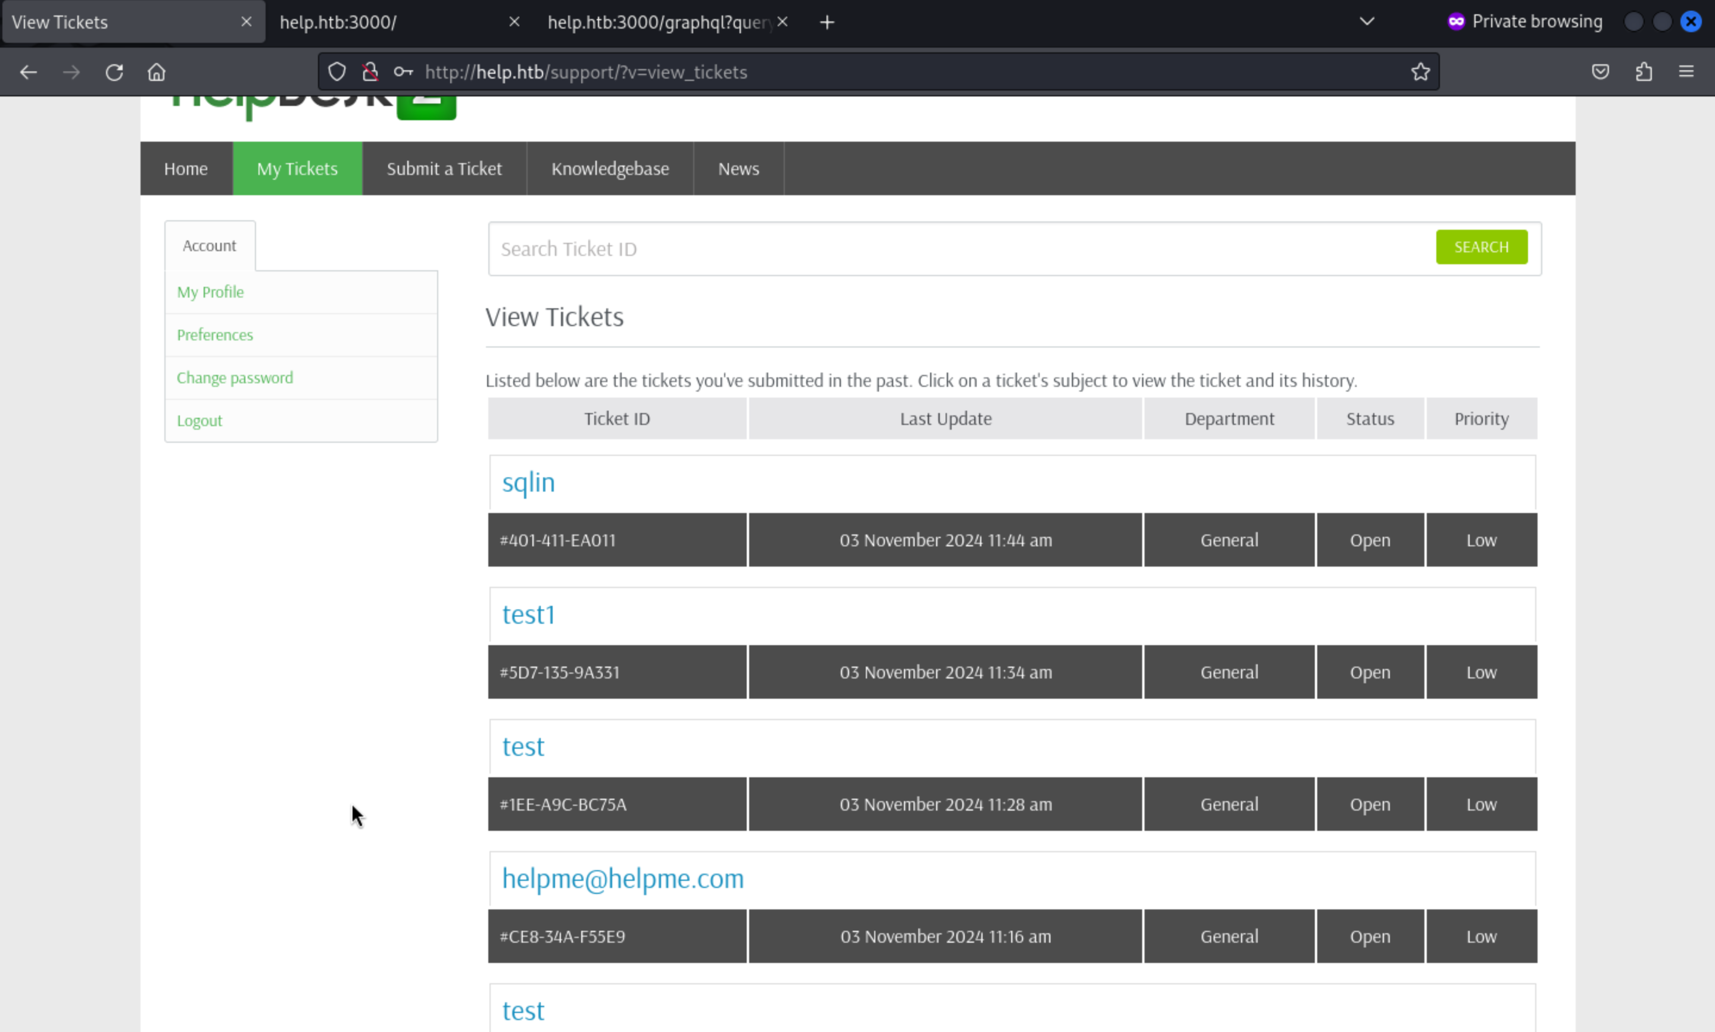
Task: Click the browser back arrow
Action: click(x=29, y=73)
